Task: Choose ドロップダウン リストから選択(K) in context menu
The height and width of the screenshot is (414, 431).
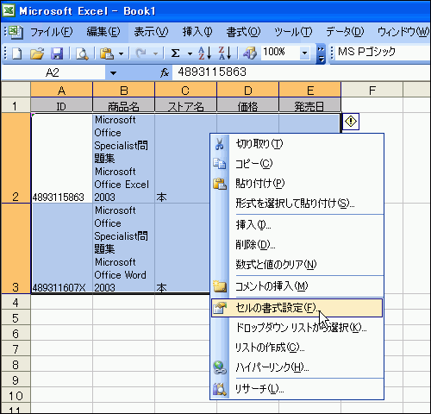Action: (x=297, y=328)
